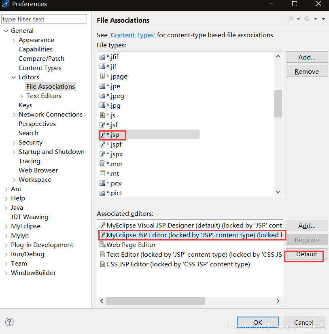
Task: Select Web Page Editor in associated editors
Action: coord(191,245)
